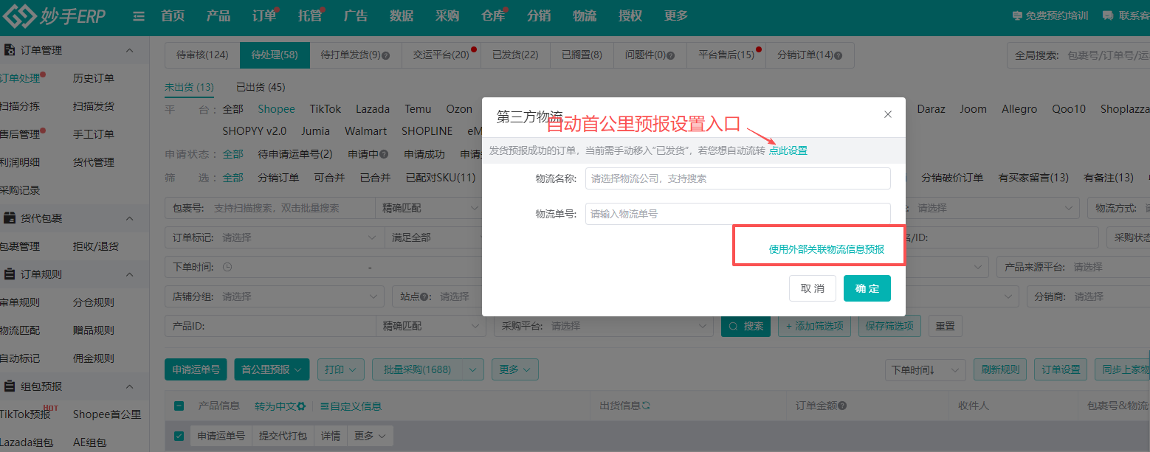Viewport: 1150px width, 452px height.
Task: Click the 免费预约培训 icon in top bar
Action: click(x=1017, y=15)
